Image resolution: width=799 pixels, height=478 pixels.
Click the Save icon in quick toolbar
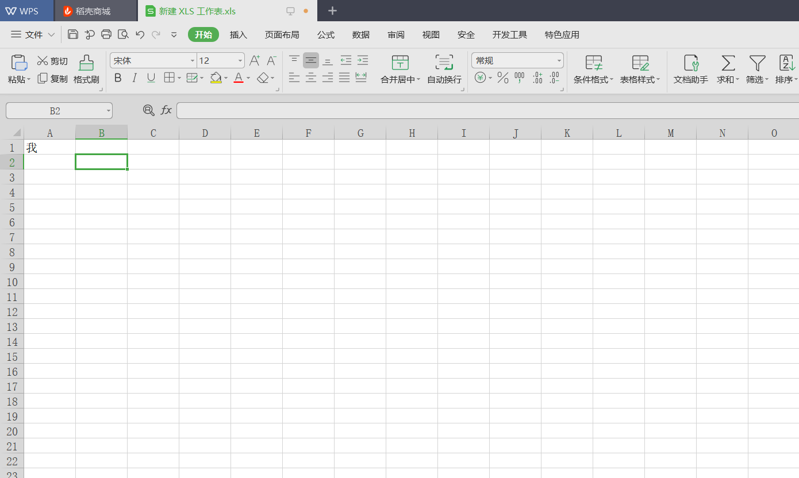[x=73, y=34]
